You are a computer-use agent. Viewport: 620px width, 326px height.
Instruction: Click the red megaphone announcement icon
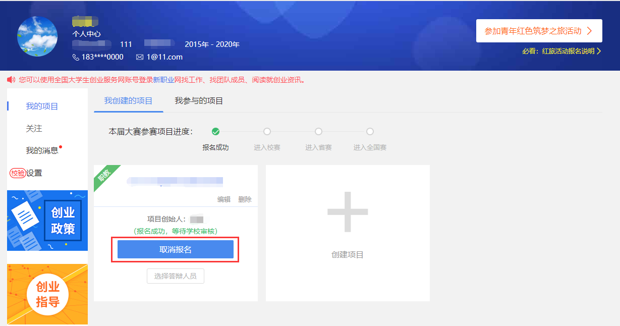click(x=11, y=80)
